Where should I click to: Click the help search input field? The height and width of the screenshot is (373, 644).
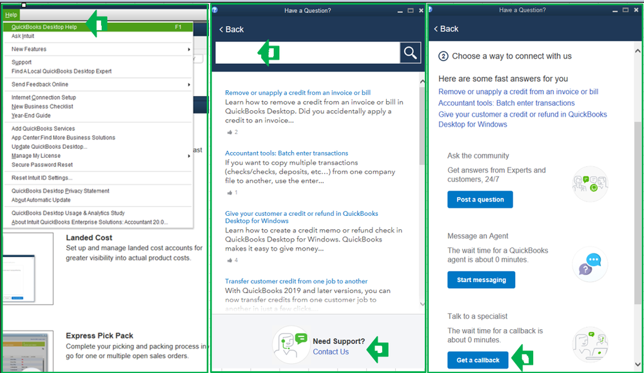coord(307,53)
